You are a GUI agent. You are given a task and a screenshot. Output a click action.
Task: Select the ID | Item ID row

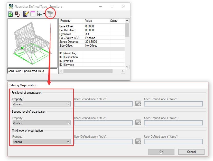pyautogui.click(x=92, y=61)
